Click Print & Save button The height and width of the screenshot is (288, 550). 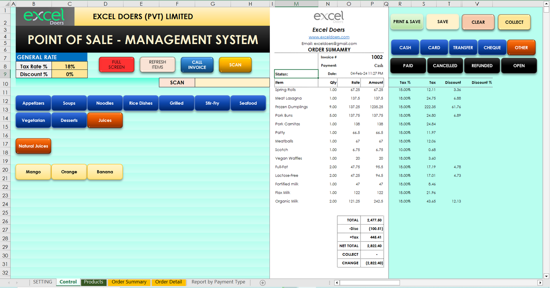point(407,22)
